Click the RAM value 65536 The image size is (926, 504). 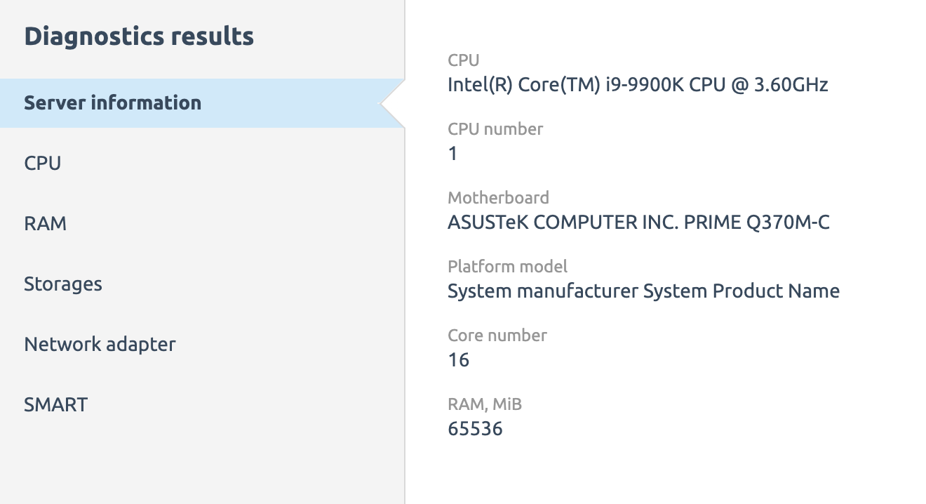(x=475, y=429)
